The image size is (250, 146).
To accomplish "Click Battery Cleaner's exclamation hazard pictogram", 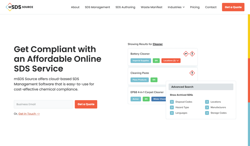I will (192, 54).
